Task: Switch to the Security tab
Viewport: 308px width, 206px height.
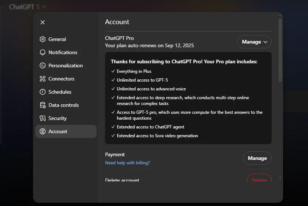Action: click(x=66, y=118)
